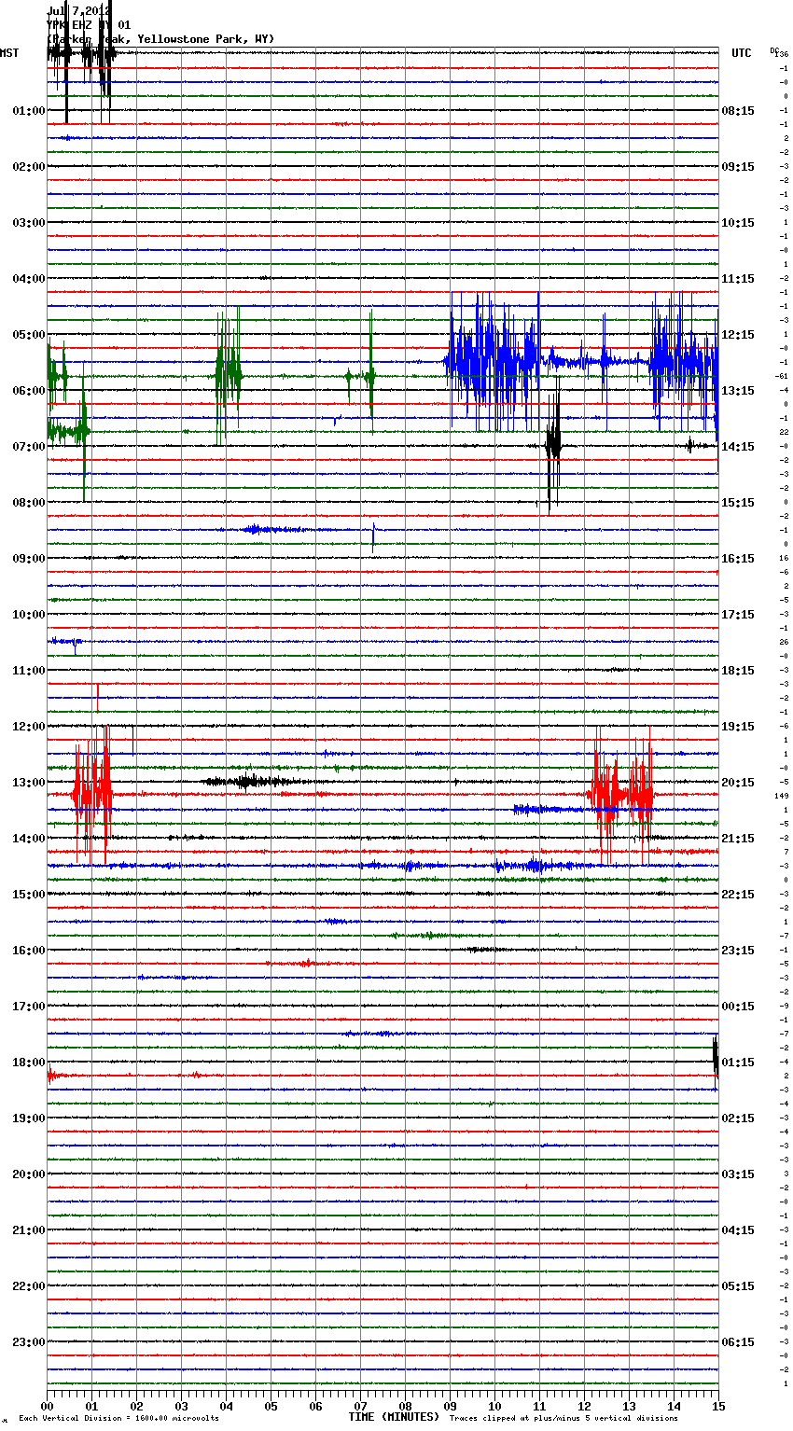Image resolution: width=793 pixels, height=1431 pixels.
Task: Select the 02:00 MST row label
Action: [29, 167]
